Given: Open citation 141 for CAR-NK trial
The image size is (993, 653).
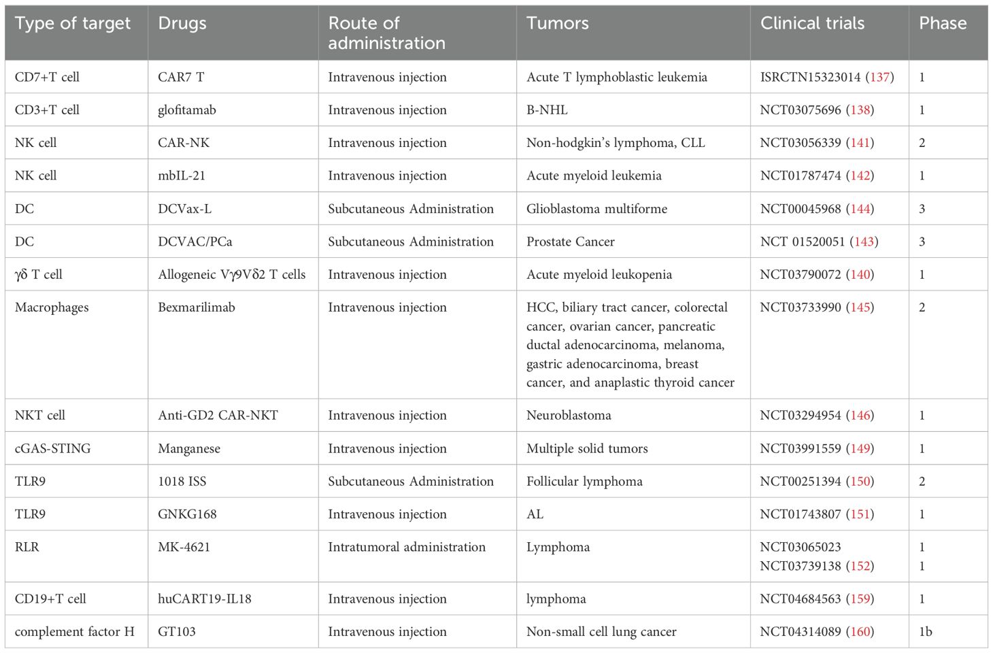Looking at the screenshot, I should click(860, 143).
